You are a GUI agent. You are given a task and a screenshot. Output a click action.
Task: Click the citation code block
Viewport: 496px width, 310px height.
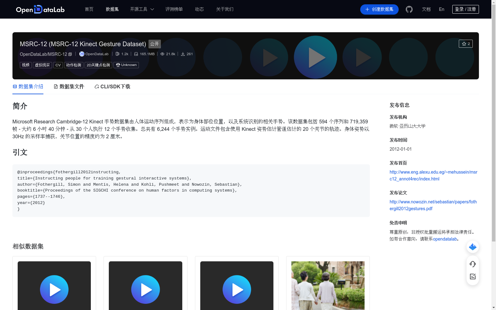191,191
